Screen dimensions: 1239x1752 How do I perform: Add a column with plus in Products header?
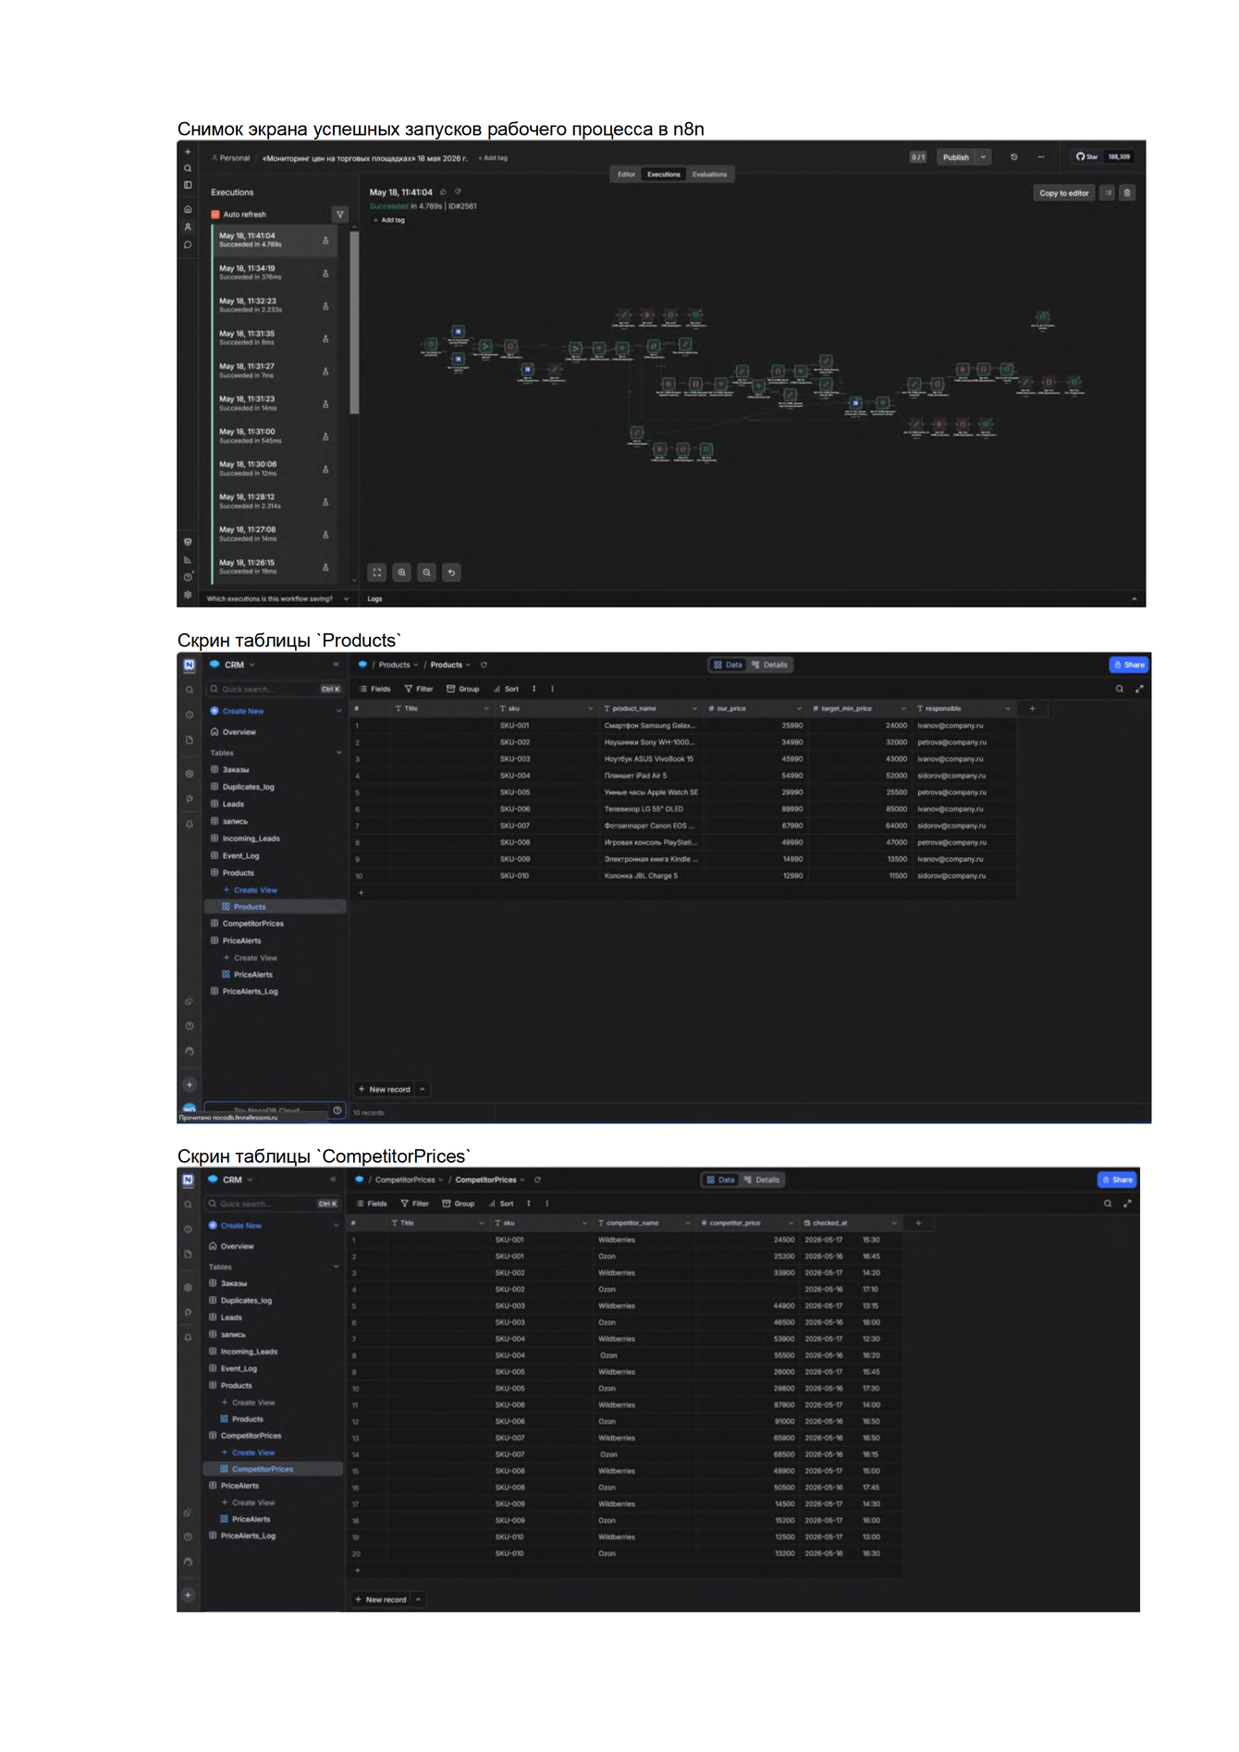point(1033,709)
